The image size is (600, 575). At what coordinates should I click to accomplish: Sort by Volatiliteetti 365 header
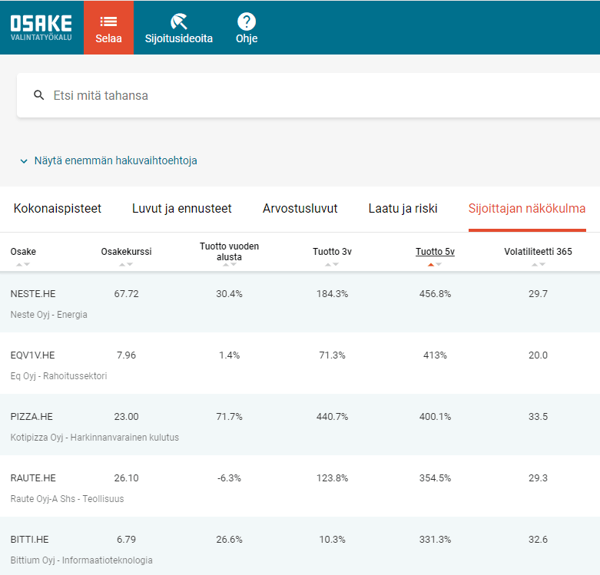[x=538, y=252]
